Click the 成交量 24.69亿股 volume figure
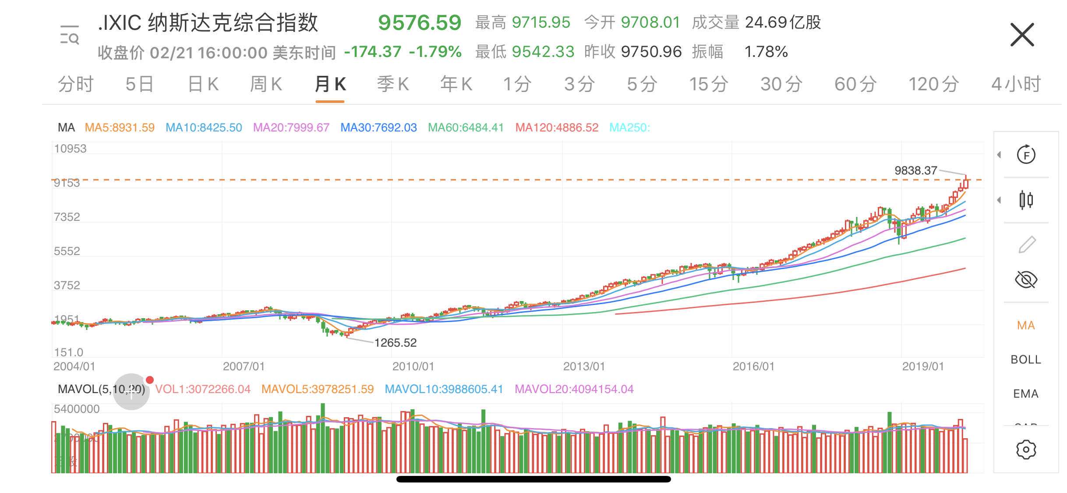The image size is (1067, 493). pyautogui.click(x=756, y=22)
